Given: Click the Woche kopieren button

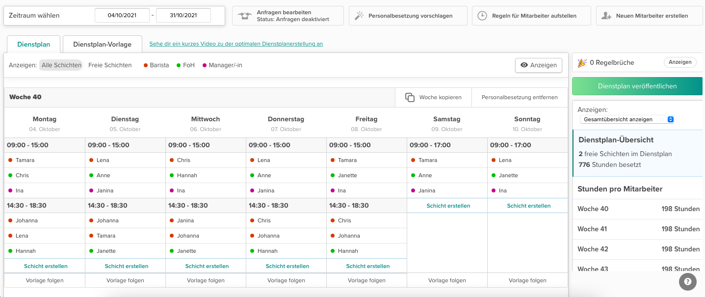Looking at the screenshot, I should [x=433, y=97].
